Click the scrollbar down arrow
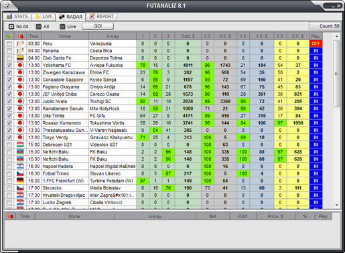The width and height of the screenshot is (345, 253). (x=337, y=205)
